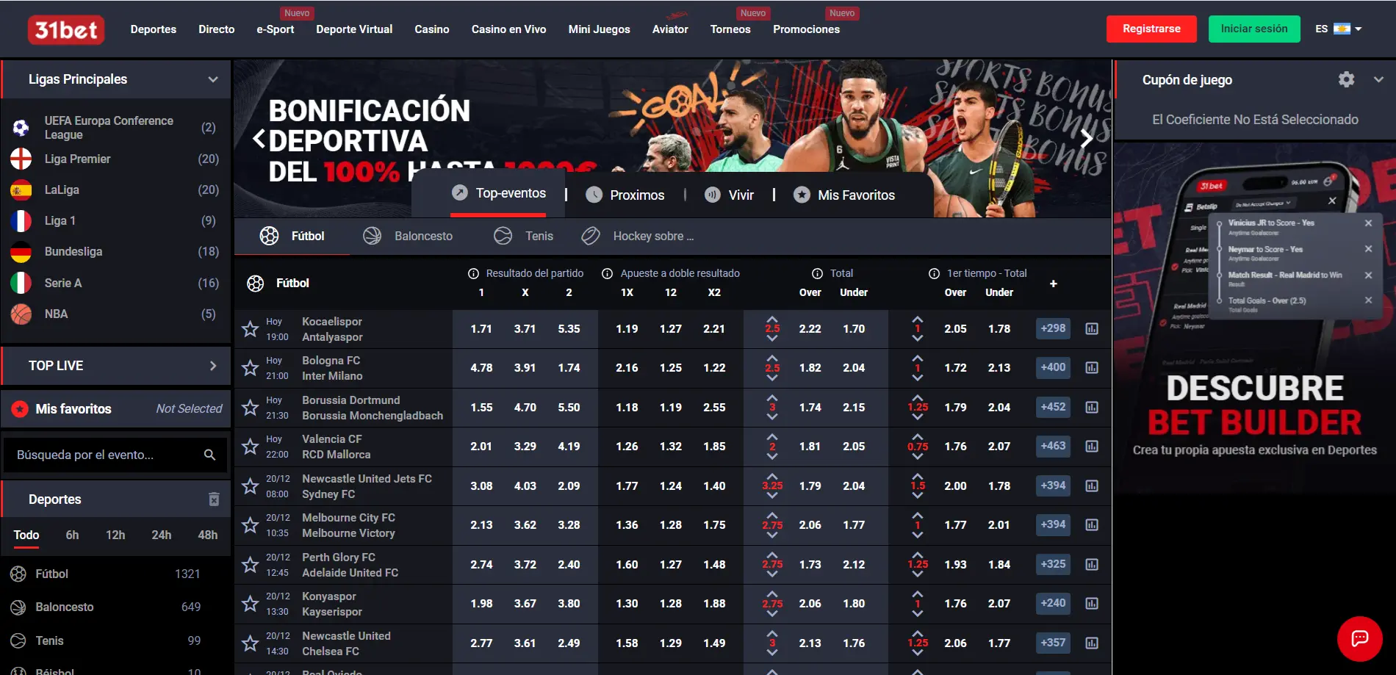Favorite the Bologna FC vs Inter Milano match
The height and width of the screenshot is (675, 1396).
[250, 368]
